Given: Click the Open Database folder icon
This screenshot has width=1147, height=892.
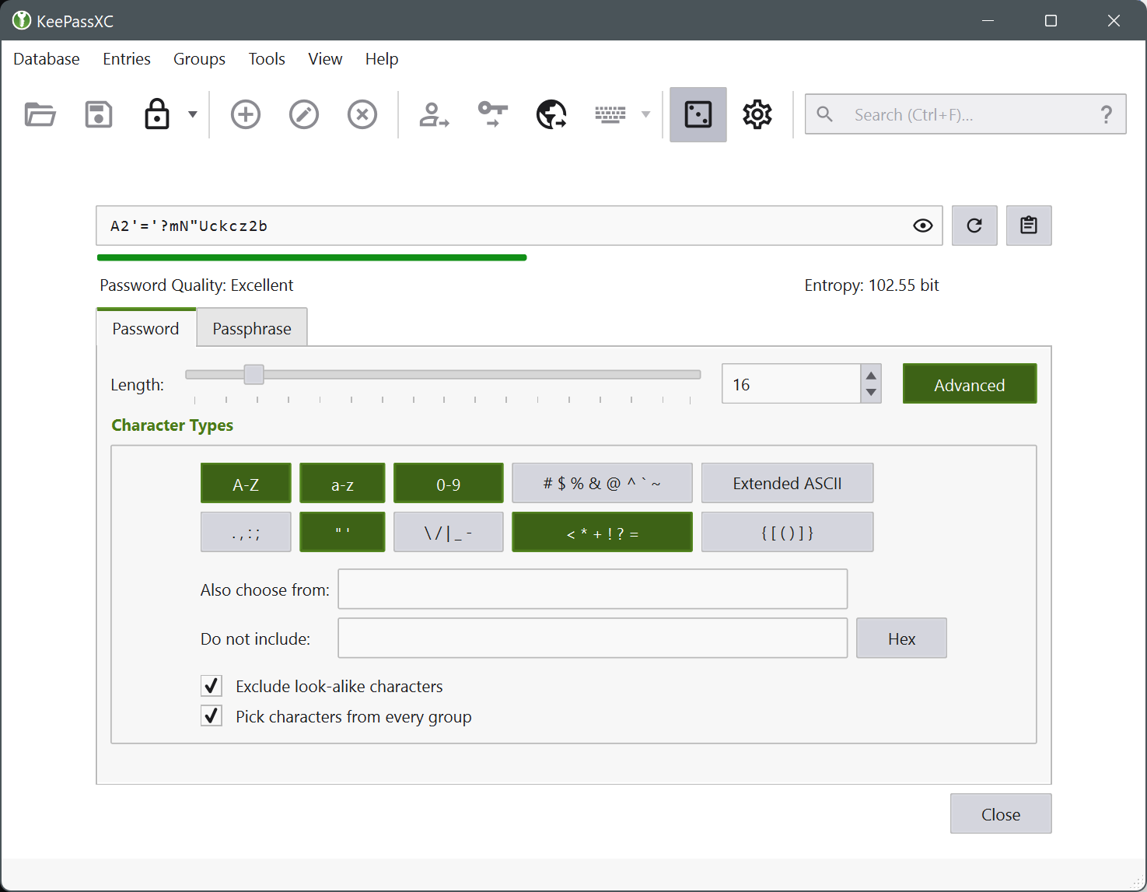Looking at the screenshot, I should point(40,114).
